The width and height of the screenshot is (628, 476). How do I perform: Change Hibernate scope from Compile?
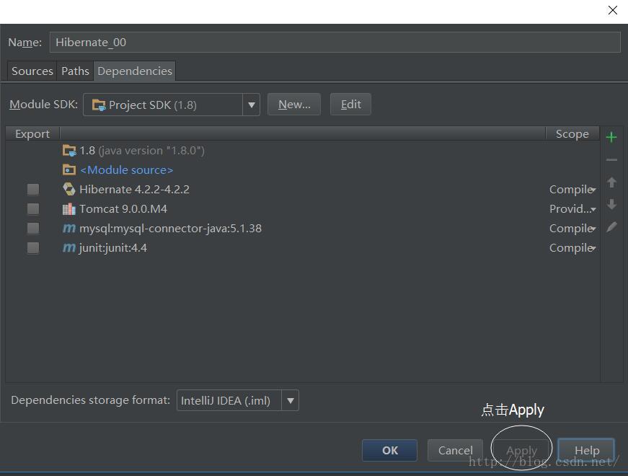coord(572,190)
